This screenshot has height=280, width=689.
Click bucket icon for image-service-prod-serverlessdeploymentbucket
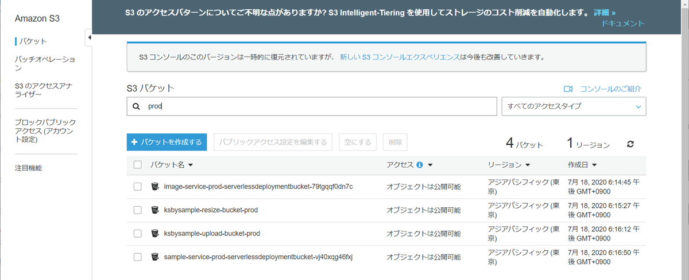(x=154, y=187)
